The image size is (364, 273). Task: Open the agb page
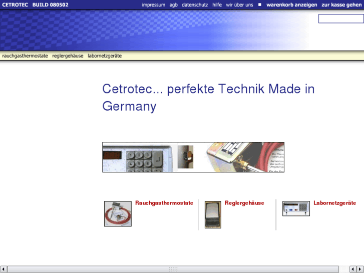point(173,5)
